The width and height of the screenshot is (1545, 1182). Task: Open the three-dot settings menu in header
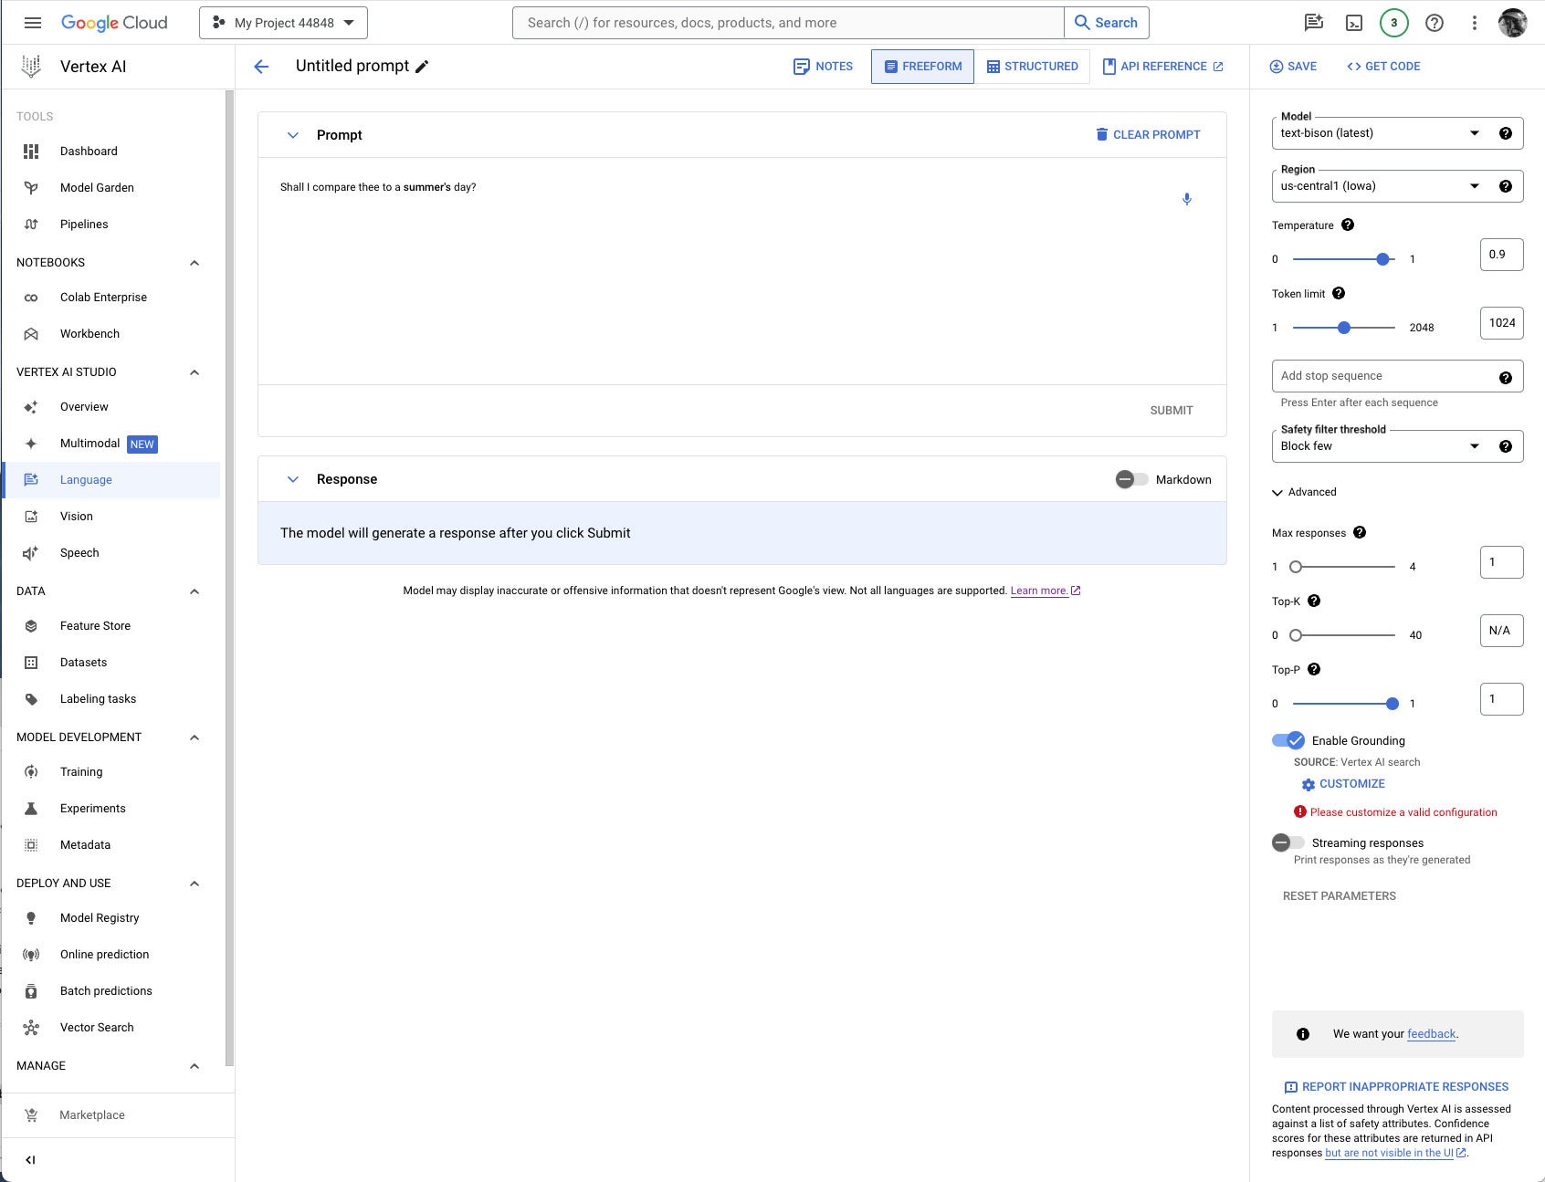coord(1474,23)
